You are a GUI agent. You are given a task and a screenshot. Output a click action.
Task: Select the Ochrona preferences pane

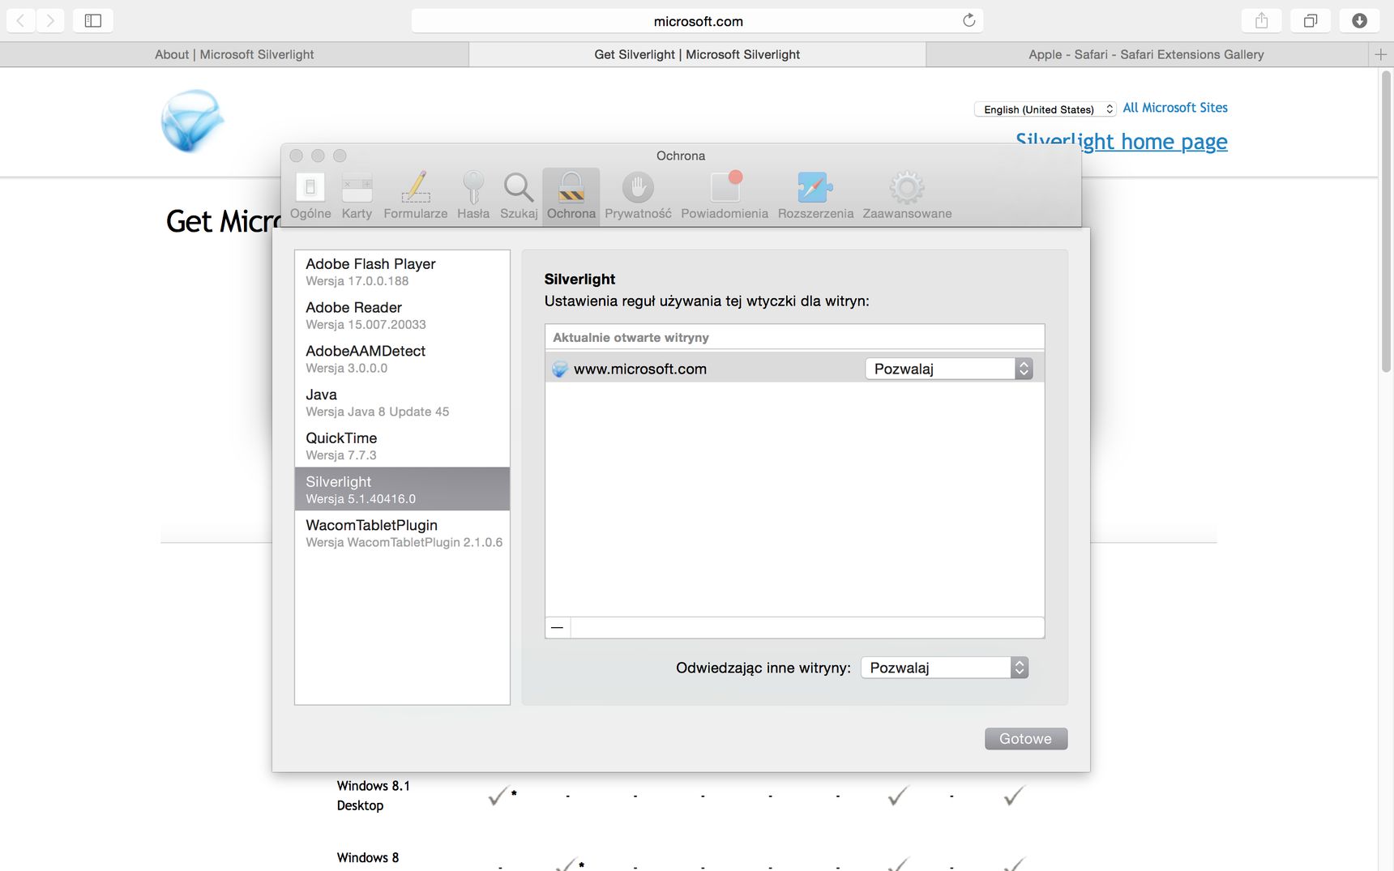point(571,196)
